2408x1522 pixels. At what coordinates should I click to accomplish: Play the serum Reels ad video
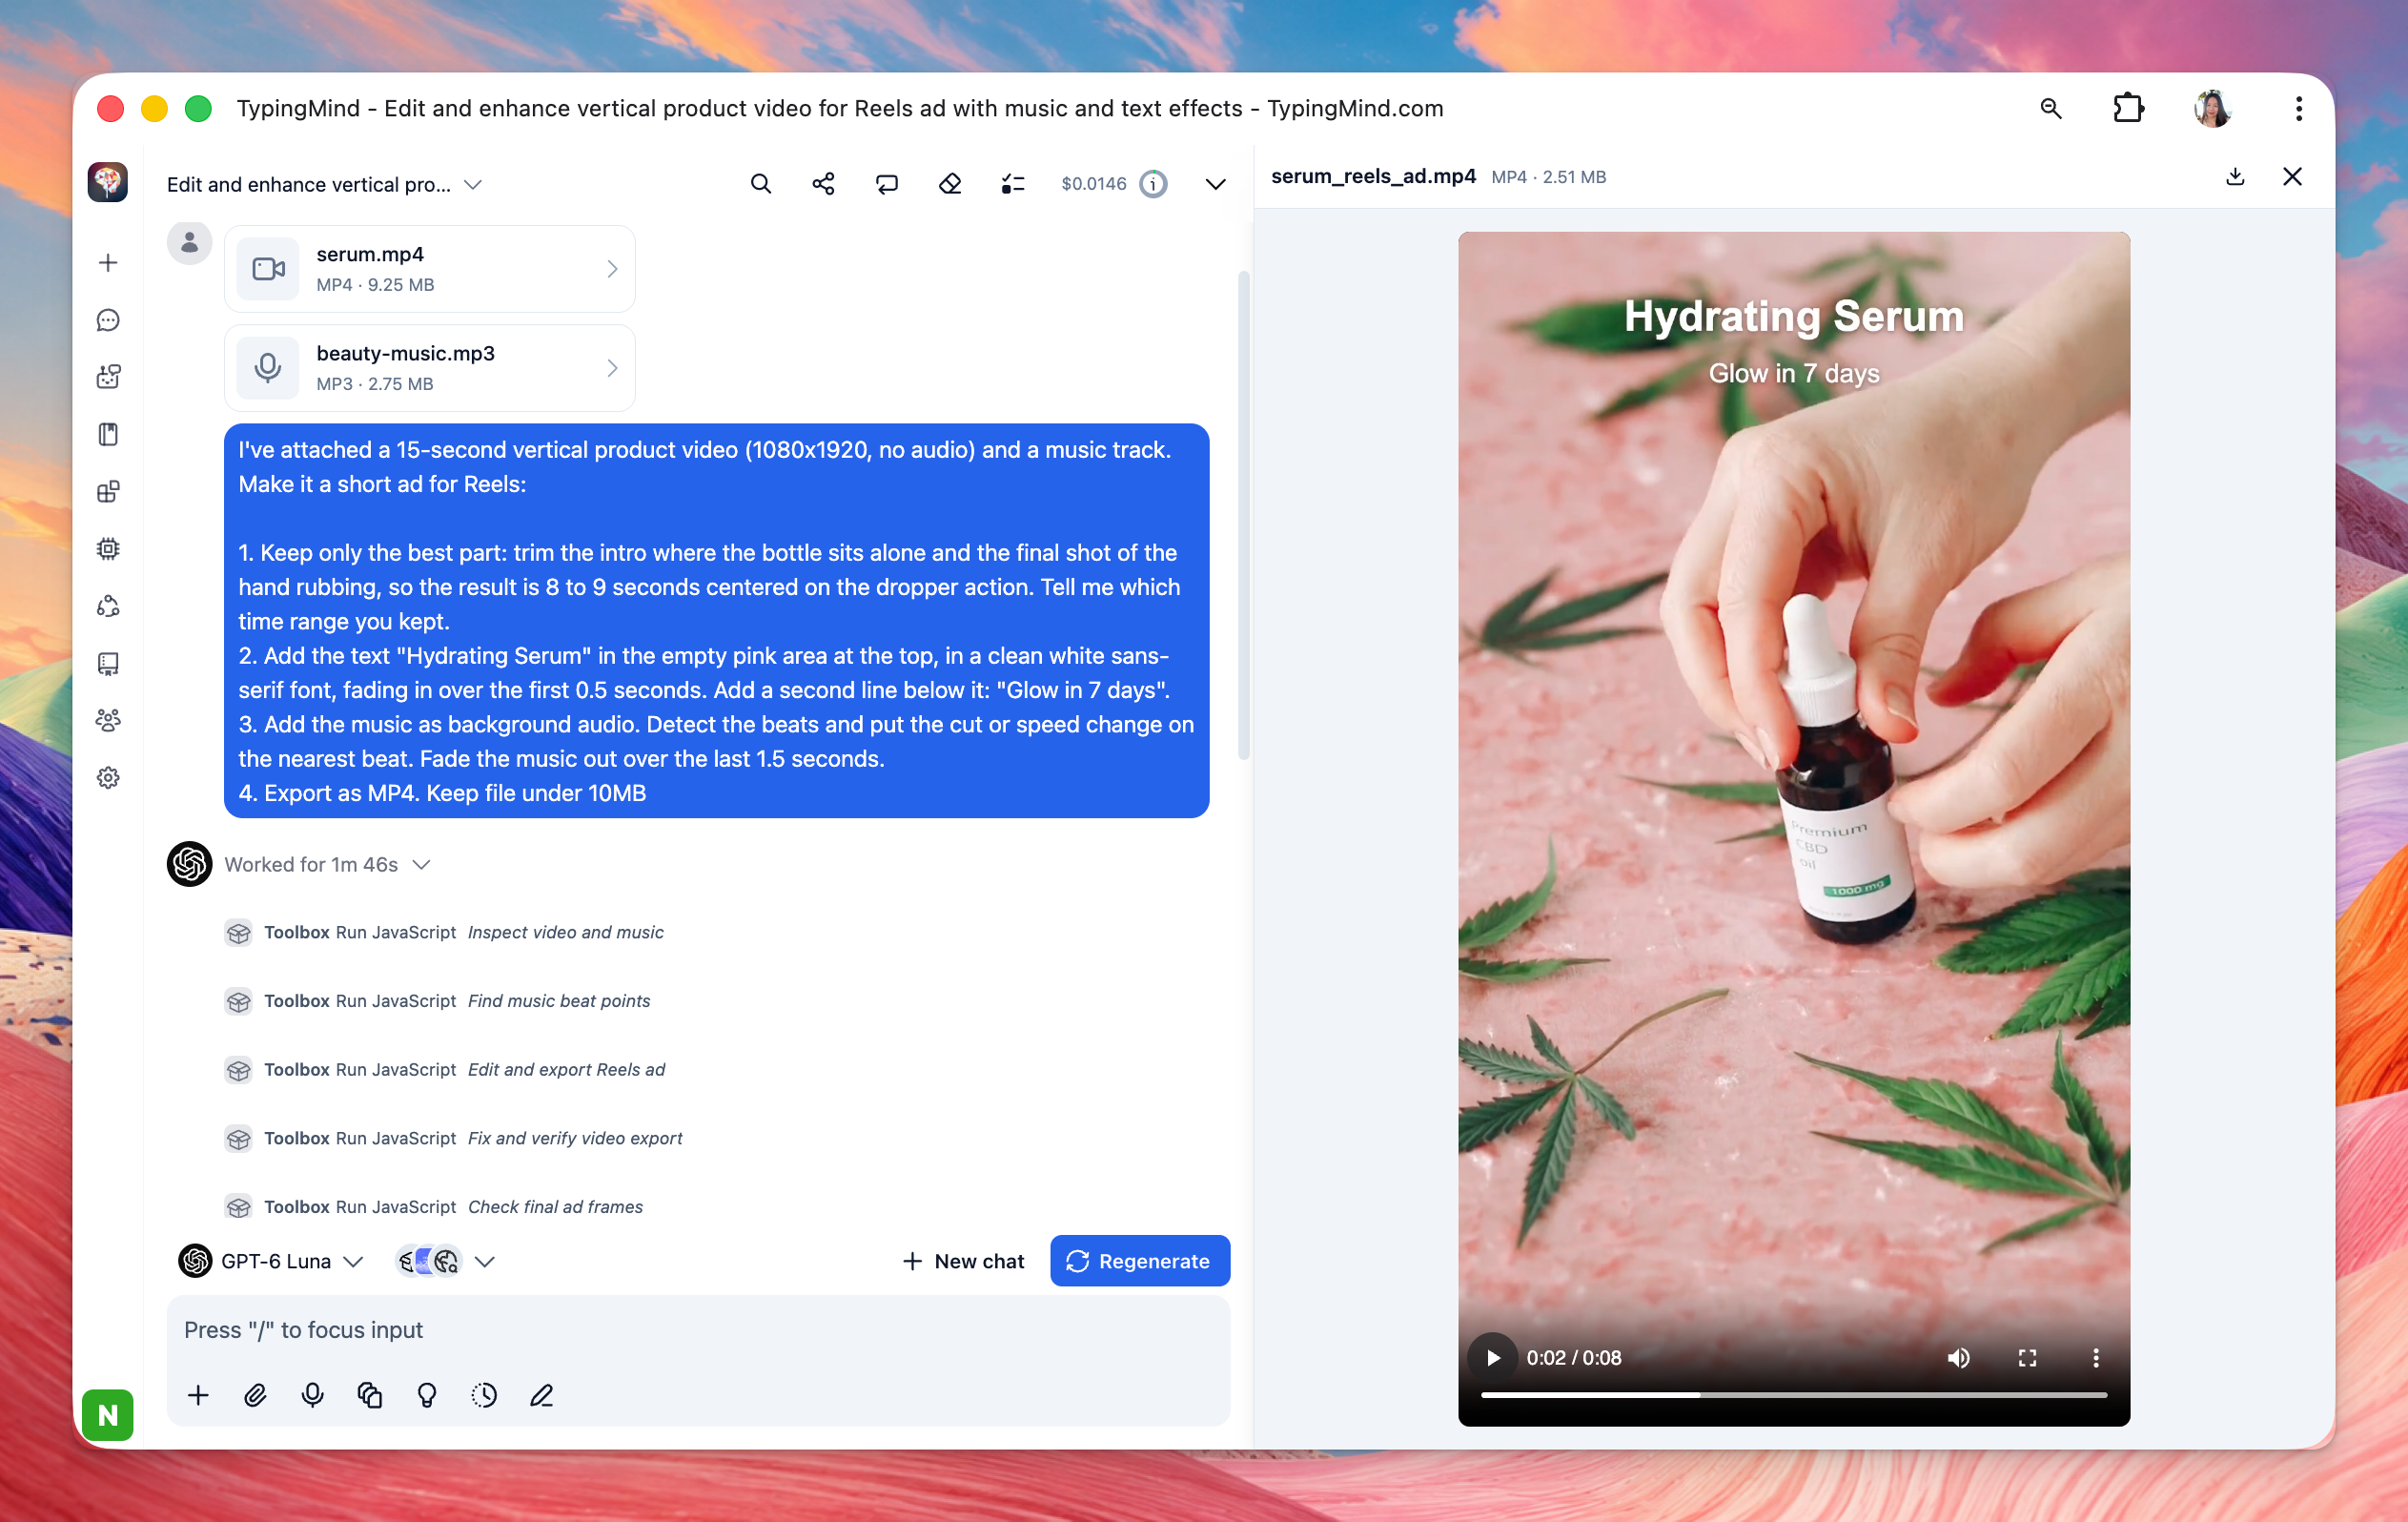1493,1358
